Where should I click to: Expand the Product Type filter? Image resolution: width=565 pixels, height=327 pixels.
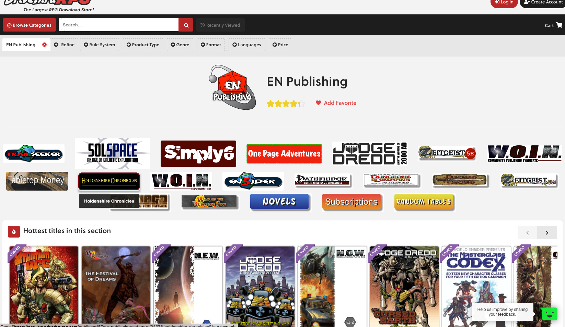click(x=143, y=45)
